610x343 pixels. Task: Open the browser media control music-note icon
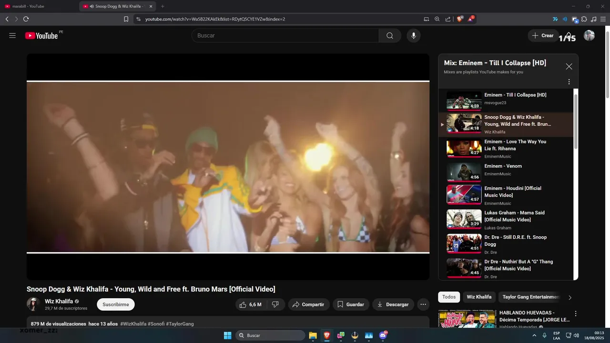click(593, 19)
